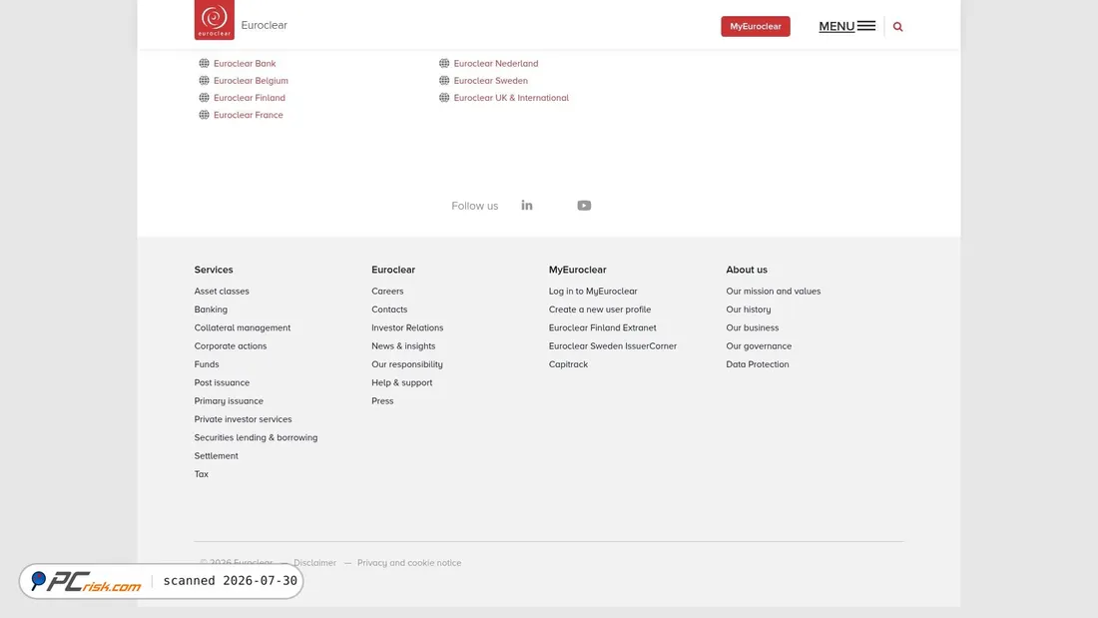This screenshot has width=1098, height=618.
Task: Click the MyEuroclear footer heading
Action: (578, 270)
